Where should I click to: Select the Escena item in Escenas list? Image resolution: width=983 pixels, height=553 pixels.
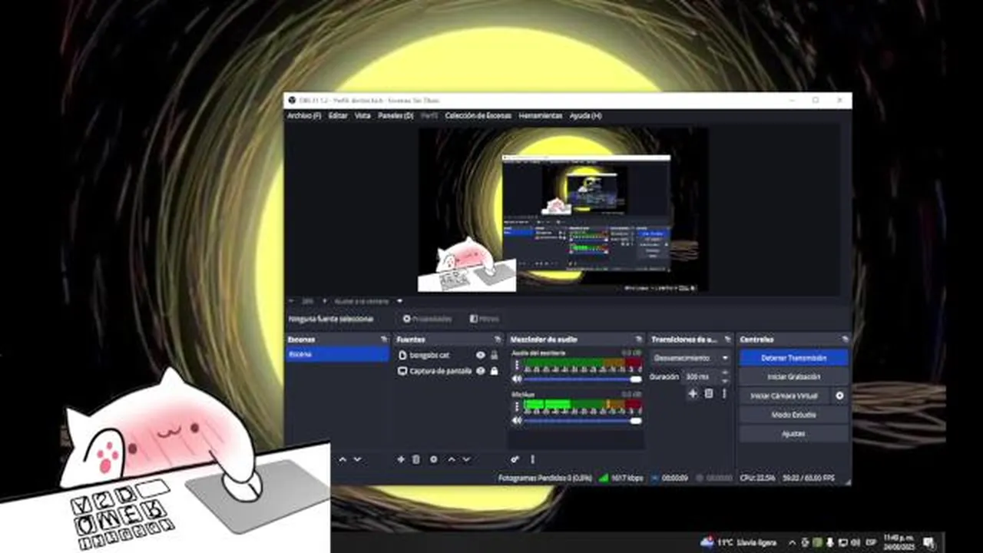click(x=337, y=355)
